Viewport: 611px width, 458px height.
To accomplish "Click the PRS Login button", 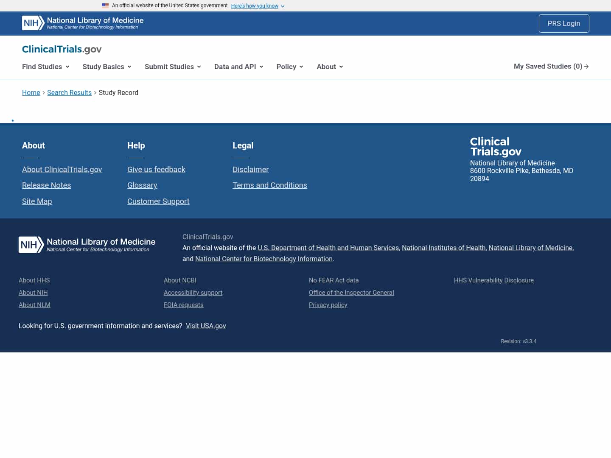I will (564, 23).
